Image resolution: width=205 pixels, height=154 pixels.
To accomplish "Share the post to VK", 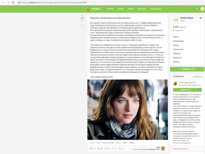I will tap(106, 149).
